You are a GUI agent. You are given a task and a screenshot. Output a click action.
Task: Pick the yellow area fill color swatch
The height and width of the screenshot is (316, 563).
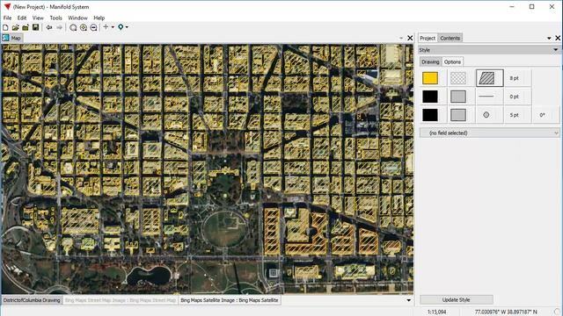[430, 78]
